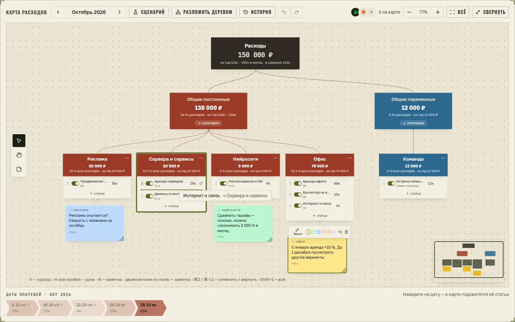The image size is (515, 322).
Task: Open the Команда card options menu
Action: pyautogui.click(x=443, y=158)
